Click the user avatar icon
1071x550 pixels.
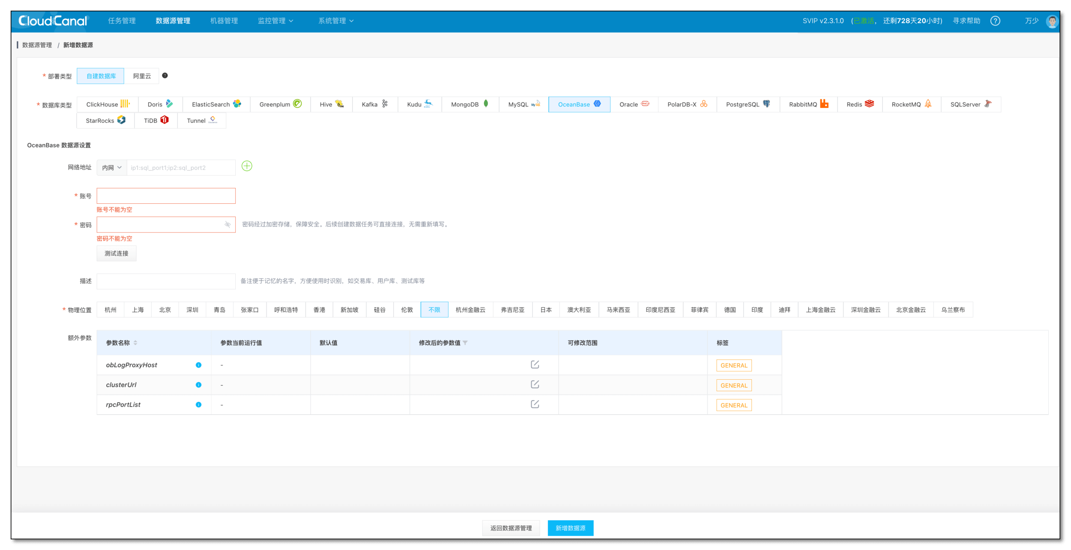click(1052, 21)
